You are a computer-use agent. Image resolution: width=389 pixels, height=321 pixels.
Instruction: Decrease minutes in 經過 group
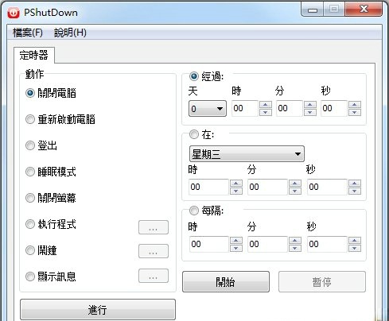[310, 112]
